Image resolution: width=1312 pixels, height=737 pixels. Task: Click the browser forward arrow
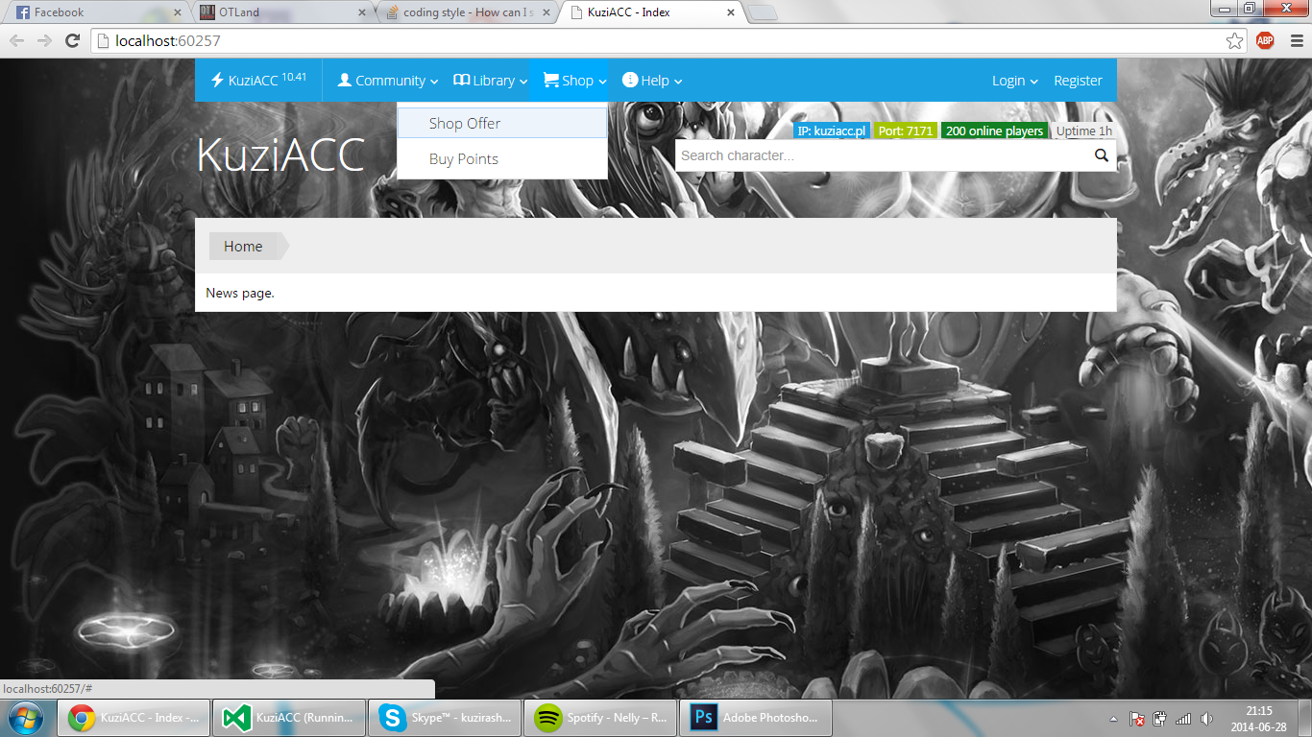point(44,40)
